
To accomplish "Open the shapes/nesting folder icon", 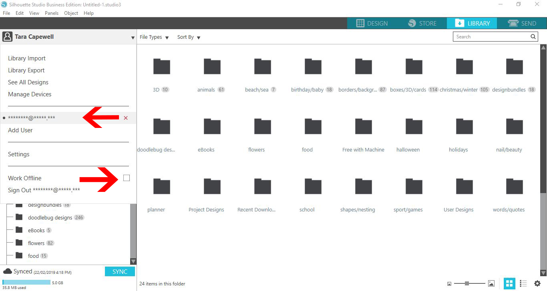I will (364, 186).
